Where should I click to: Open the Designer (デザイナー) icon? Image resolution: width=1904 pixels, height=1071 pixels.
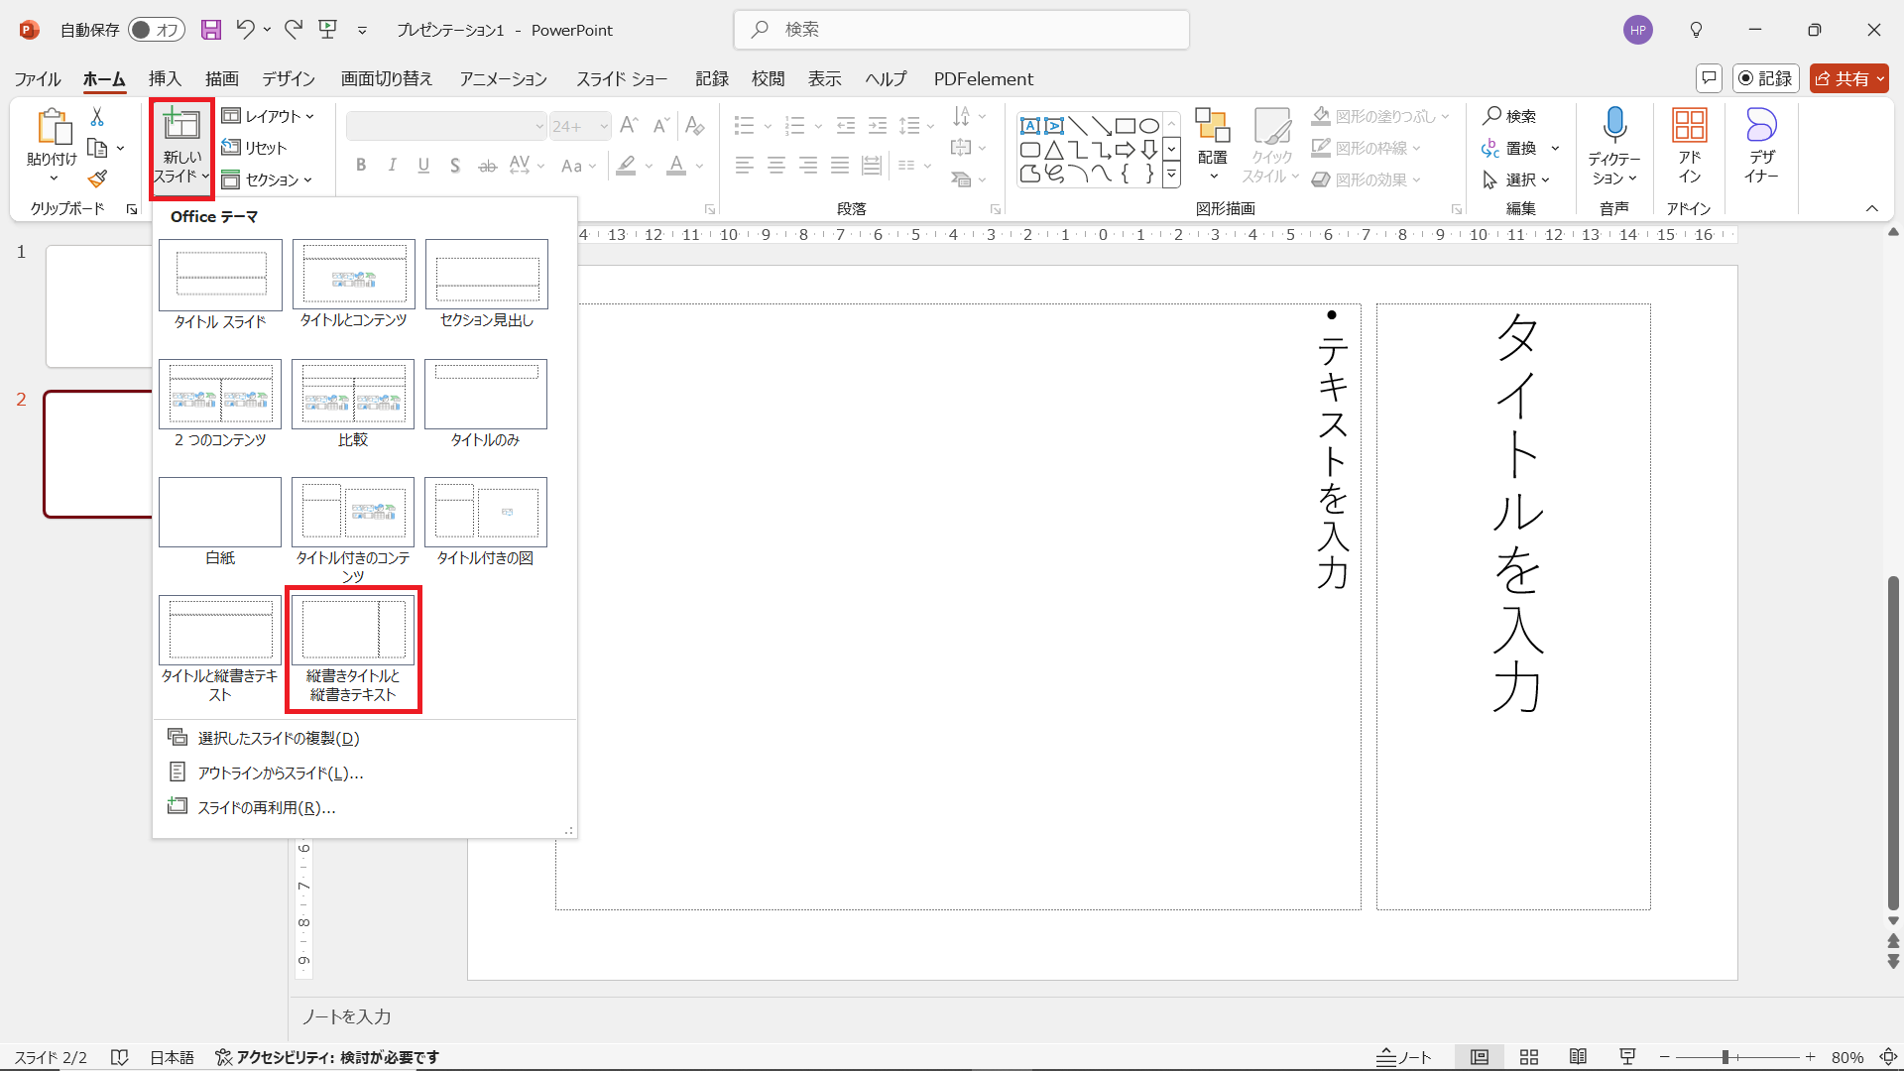coord(1761,125)
